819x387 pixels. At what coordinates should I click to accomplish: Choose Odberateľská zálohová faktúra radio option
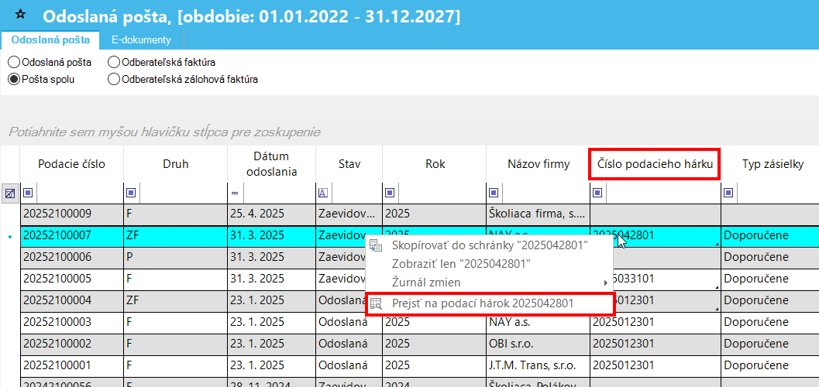pos(114,79)
